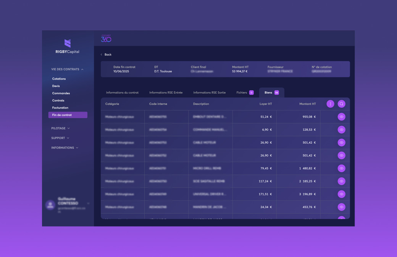Show details of the 1 480,82 € row
Image resolution: width=397 pixels, height=257 pixels.
point(341,168)
